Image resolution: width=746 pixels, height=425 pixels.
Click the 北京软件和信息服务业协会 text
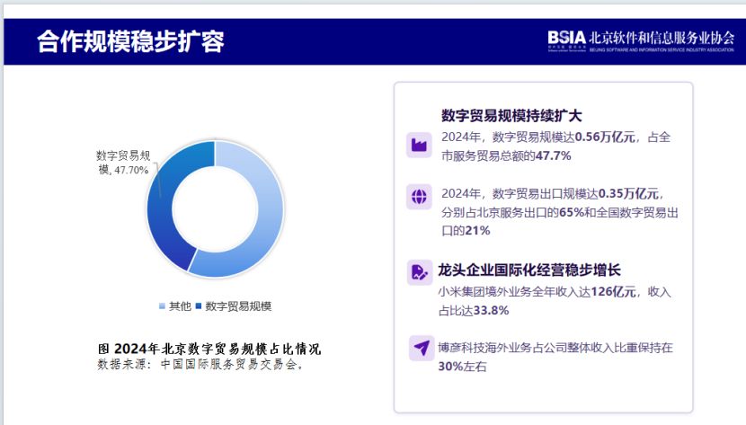coord(662,38)
